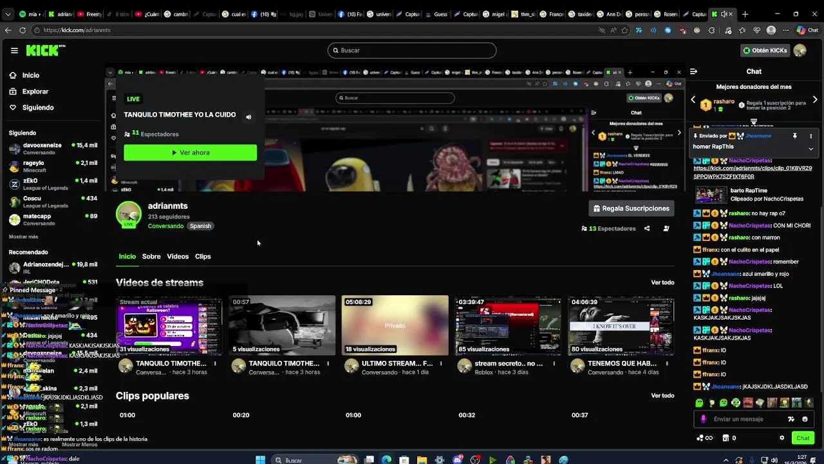
Task: Open Copilot Chat in browser toolbar
Action: [x=807, y=30]
